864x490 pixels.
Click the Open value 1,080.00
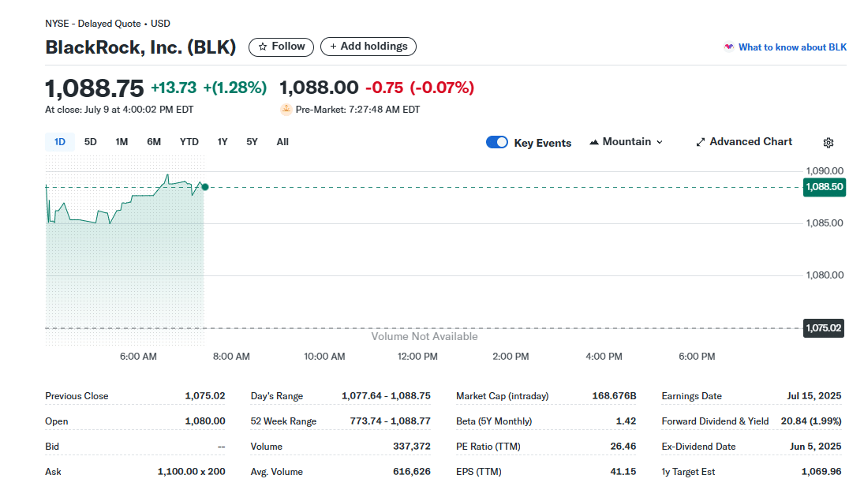tap(205, 421)
